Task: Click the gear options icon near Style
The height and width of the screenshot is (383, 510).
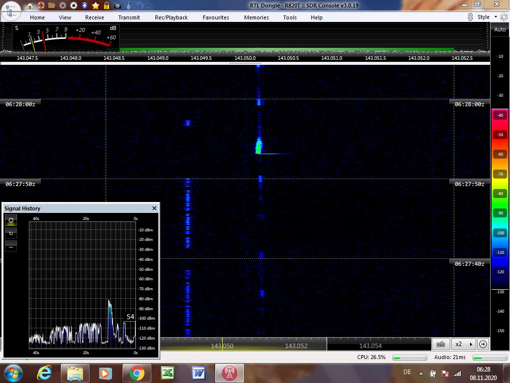Action: point(504,17)
